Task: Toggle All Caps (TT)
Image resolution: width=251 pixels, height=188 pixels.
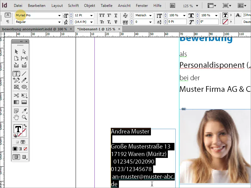Action: 102,15
